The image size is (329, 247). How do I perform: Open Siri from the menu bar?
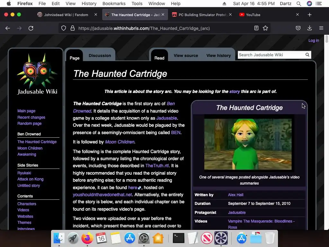pyautogui.click(x=309, y=4)
